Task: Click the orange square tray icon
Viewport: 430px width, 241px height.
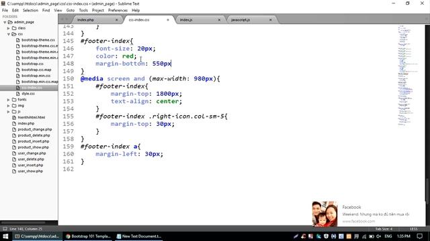Action: [349, 236]
